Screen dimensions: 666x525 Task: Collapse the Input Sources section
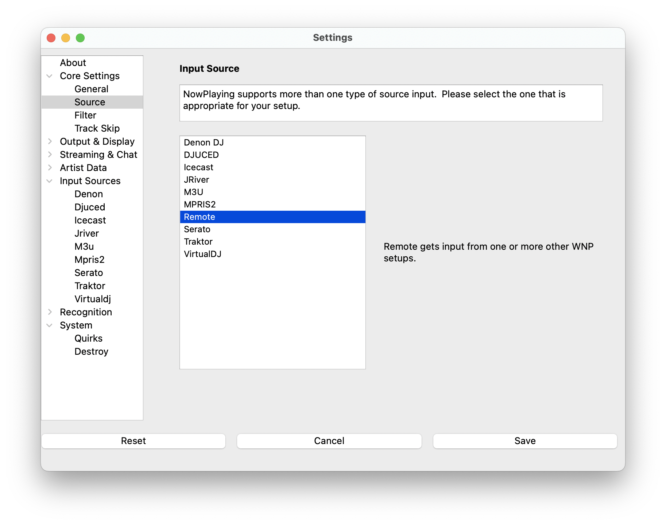50,181
